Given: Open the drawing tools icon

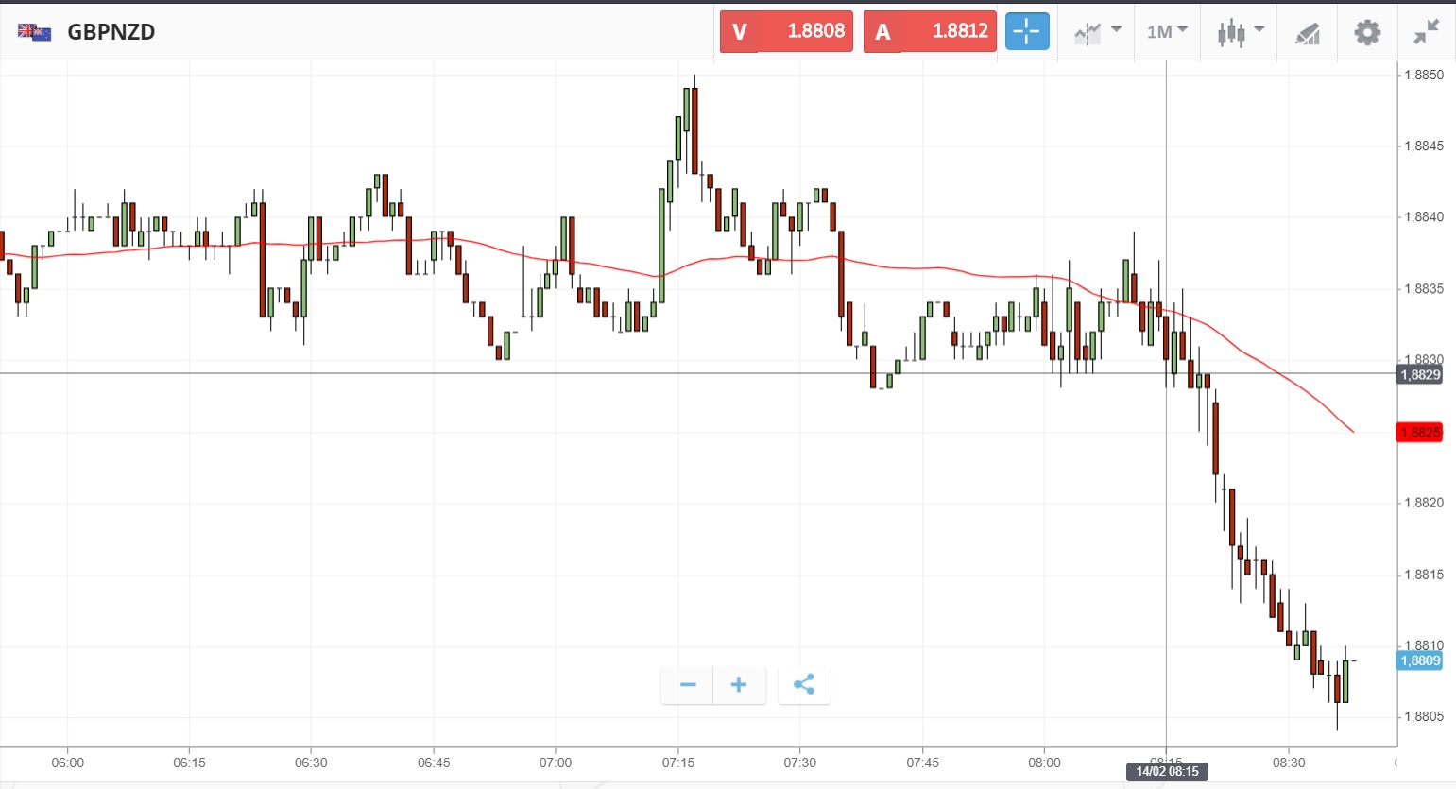Looking at the screenshot, I should (1308, 33).
